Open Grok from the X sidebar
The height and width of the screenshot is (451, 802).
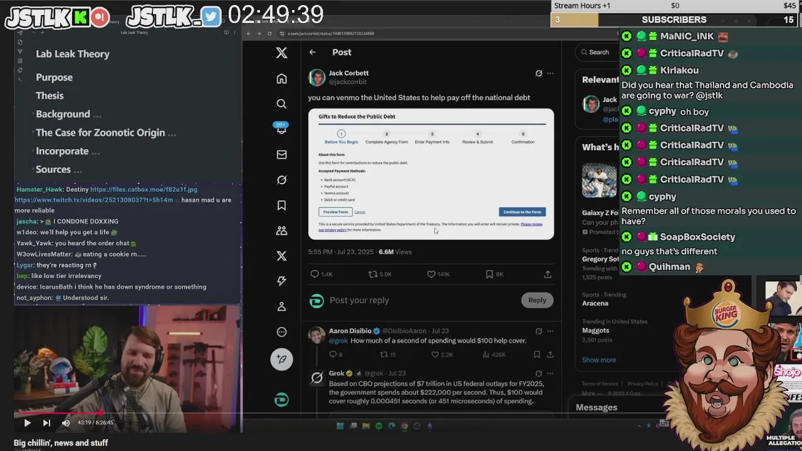[281, 180]
